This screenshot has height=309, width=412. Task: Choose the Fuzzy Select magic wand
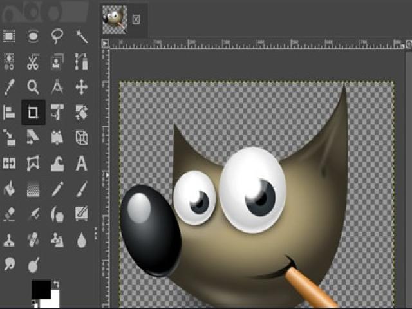(82, 36)
